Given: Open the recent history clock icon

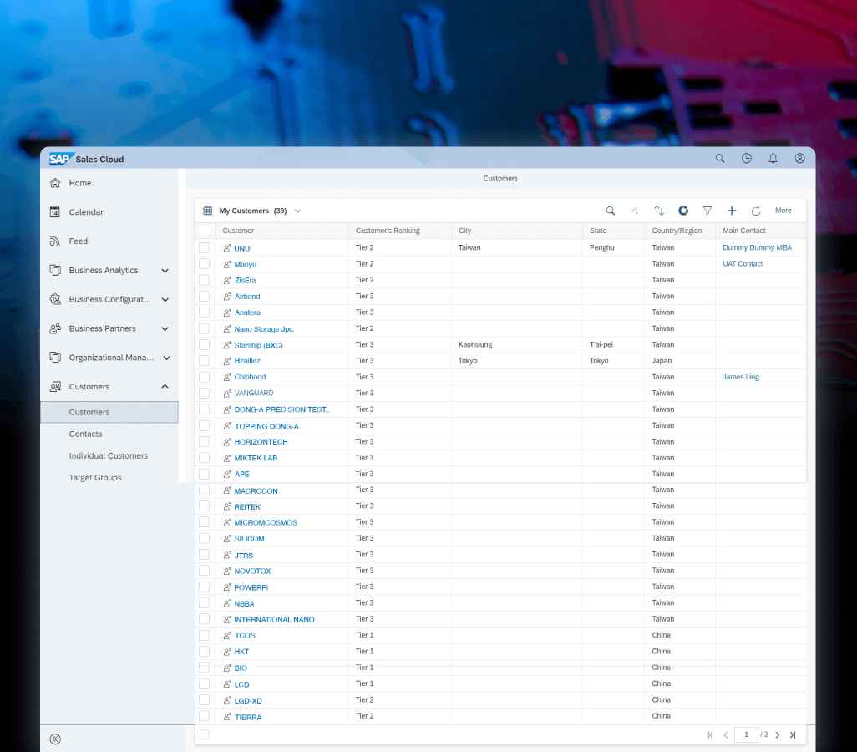Looking at the screenshot, I should tap(747, 159).
